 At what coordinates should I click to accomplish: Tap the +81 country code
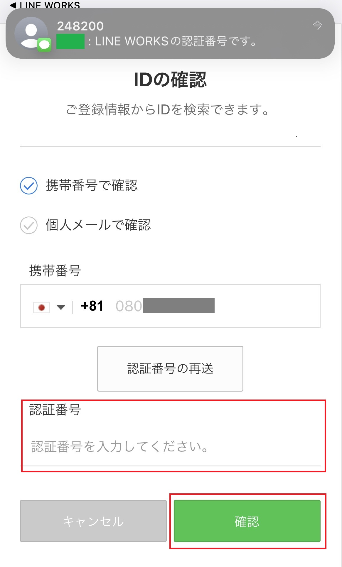tap(92, 306)
